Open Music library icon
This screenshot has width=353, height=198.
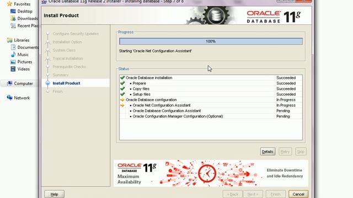[x=13, y=54]
